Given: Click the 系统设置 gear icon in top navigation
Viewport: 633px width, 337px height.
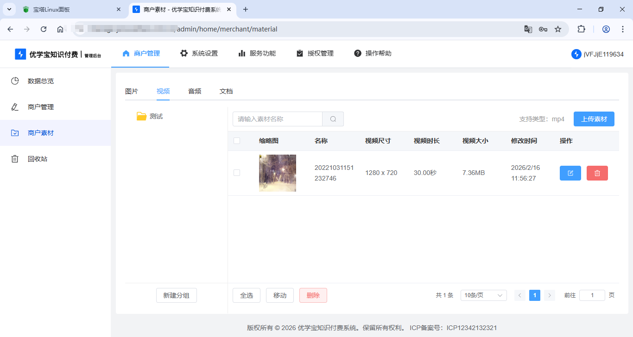Looking at the screenshot, I should pos(184,53).
